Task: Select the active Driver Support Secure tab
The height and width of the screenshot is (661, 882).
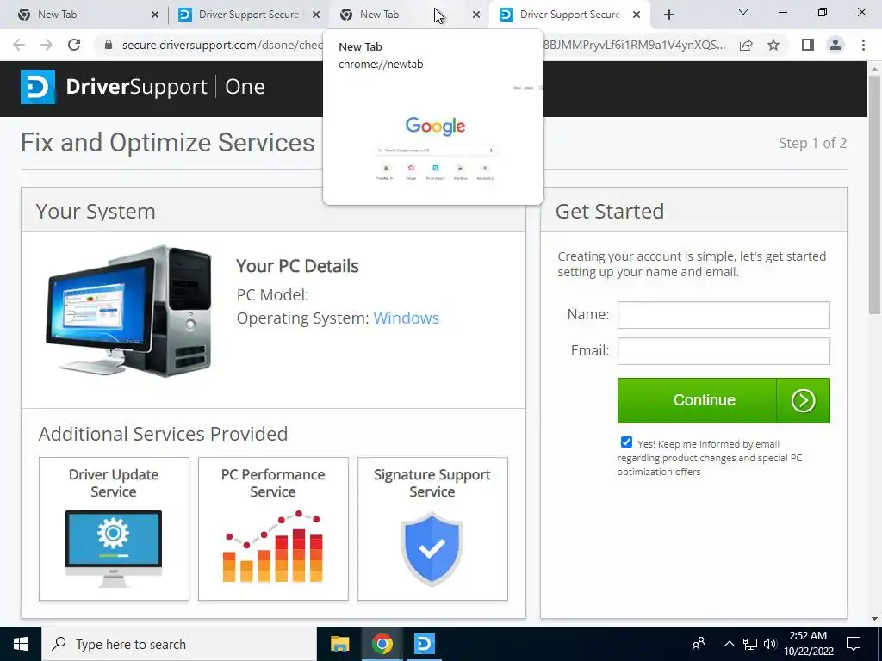Action: coord(569,15)
